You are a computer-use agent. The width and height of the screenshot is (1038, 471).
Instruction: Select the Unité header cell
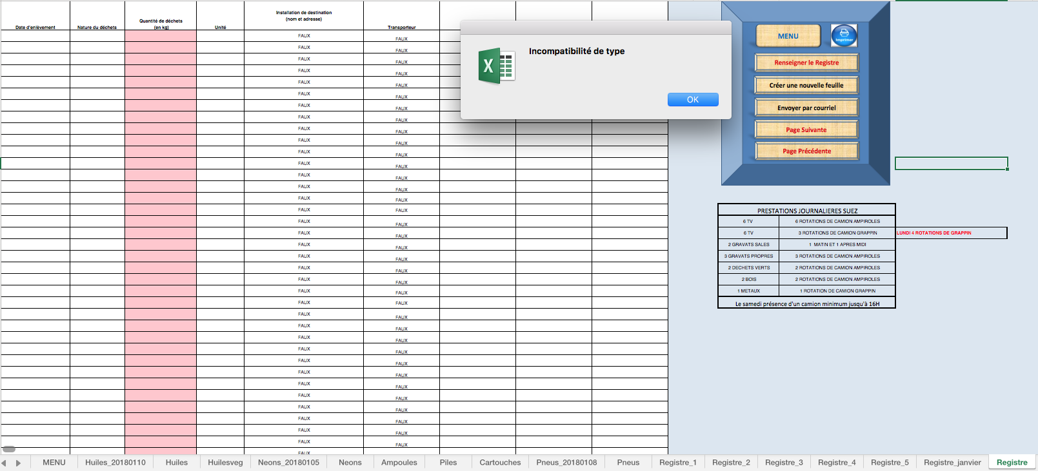coord(221,15)
